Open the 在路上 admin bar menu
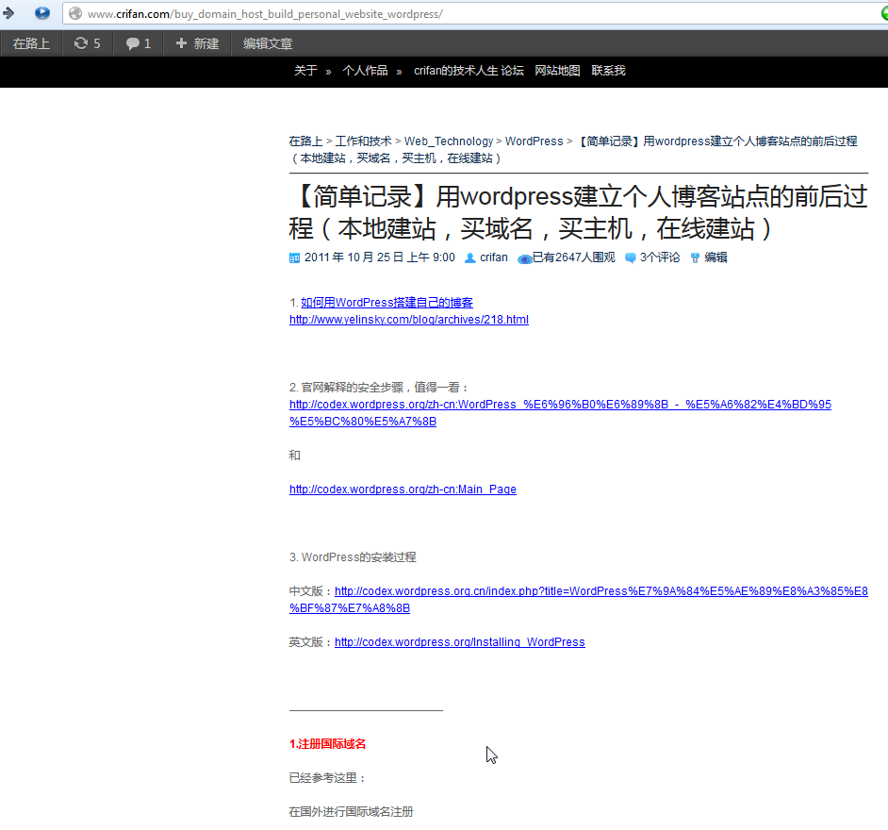This screenshot has width=888, height=830. tap(31, 43)
